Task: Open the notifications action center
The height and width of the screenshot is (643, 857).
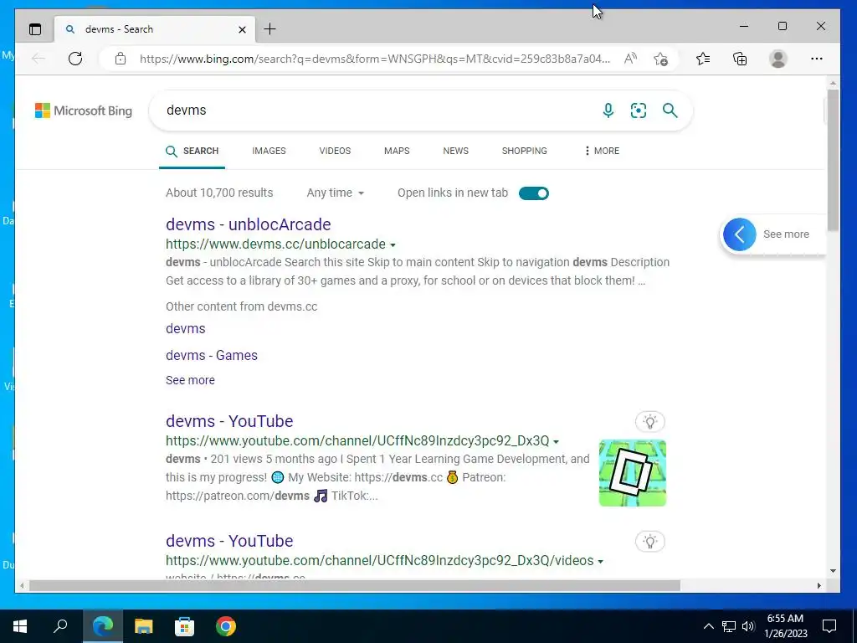Action: point(829,626)
